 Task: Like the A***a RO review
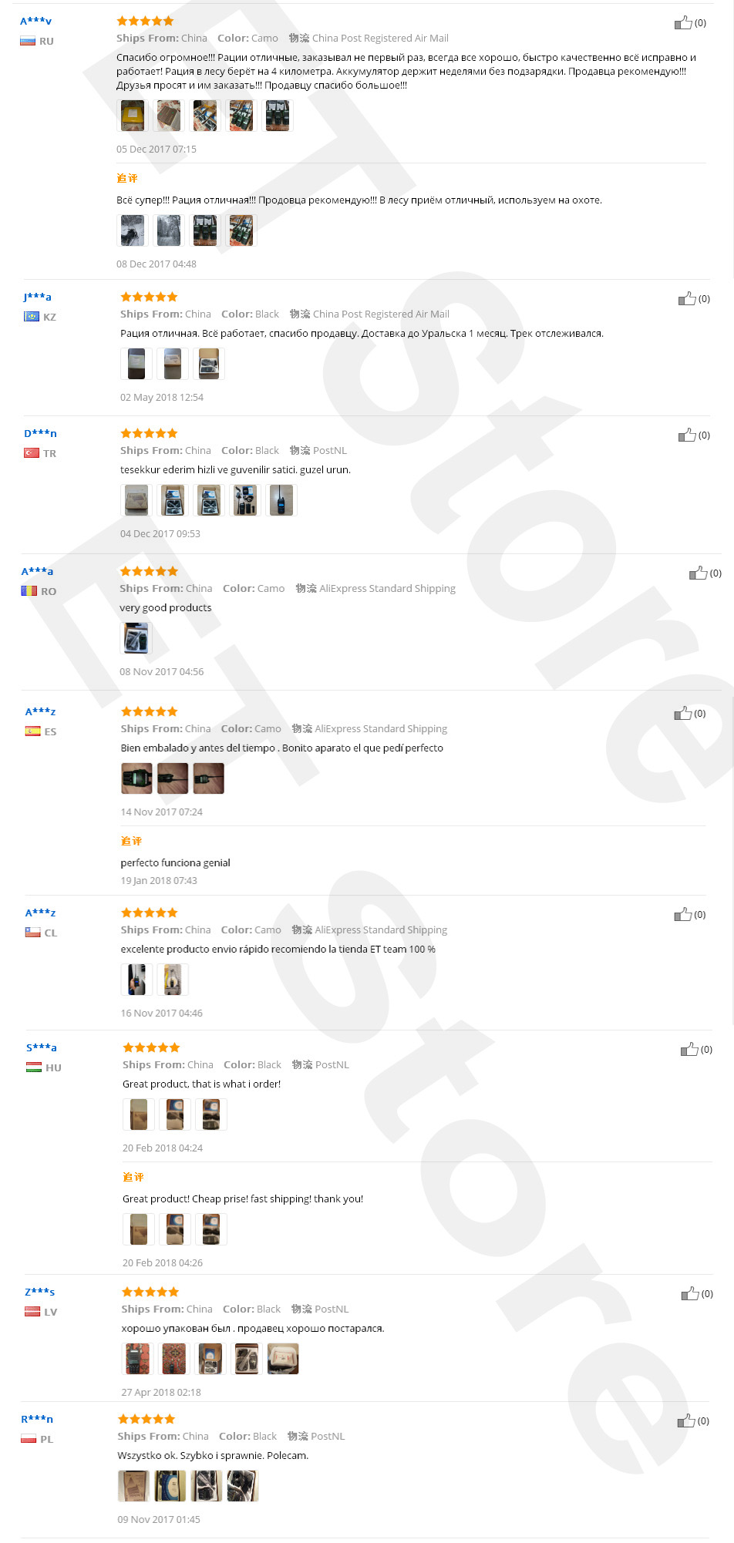[x=699, y=573]
